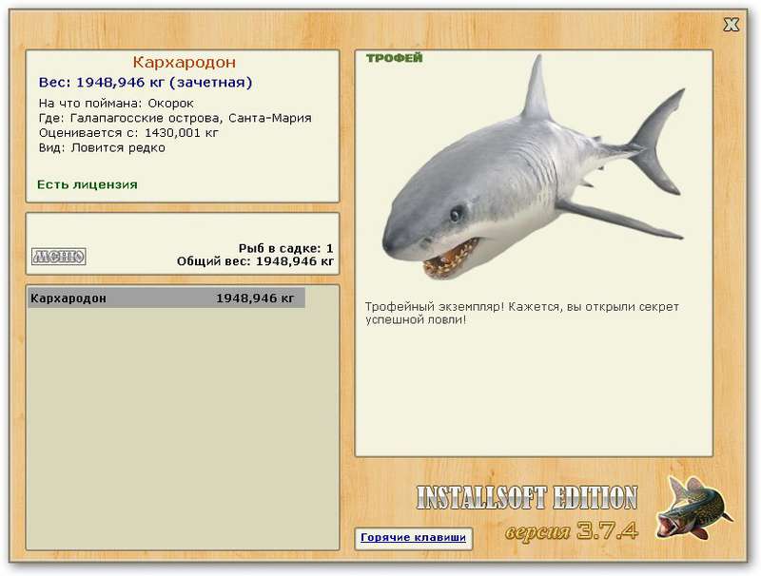Click the 1948,946 кг value in the list row
This screenshot has height=576, width=761.
255,298
